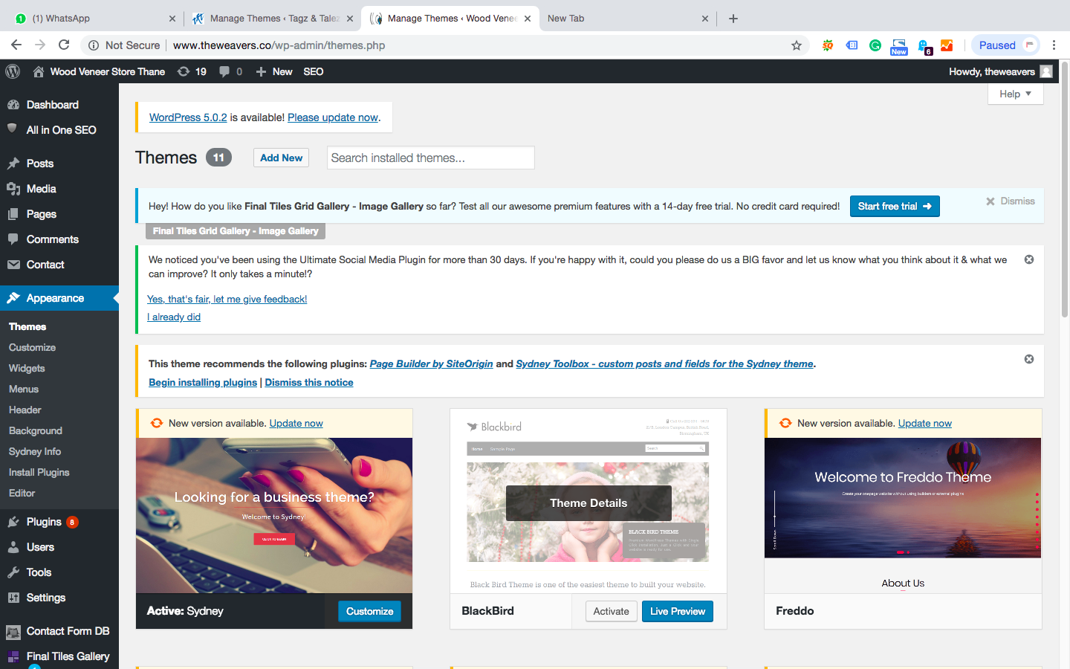This screenshot has width=1070, height=669.
Task: Update the Sydney theme now
Action: click(x=296, y=423)
